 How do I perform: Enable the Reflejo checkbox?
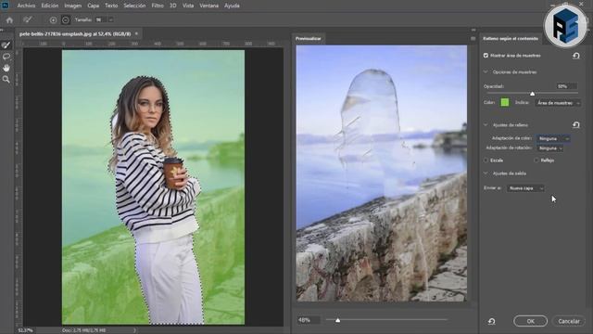pos(536,161)
